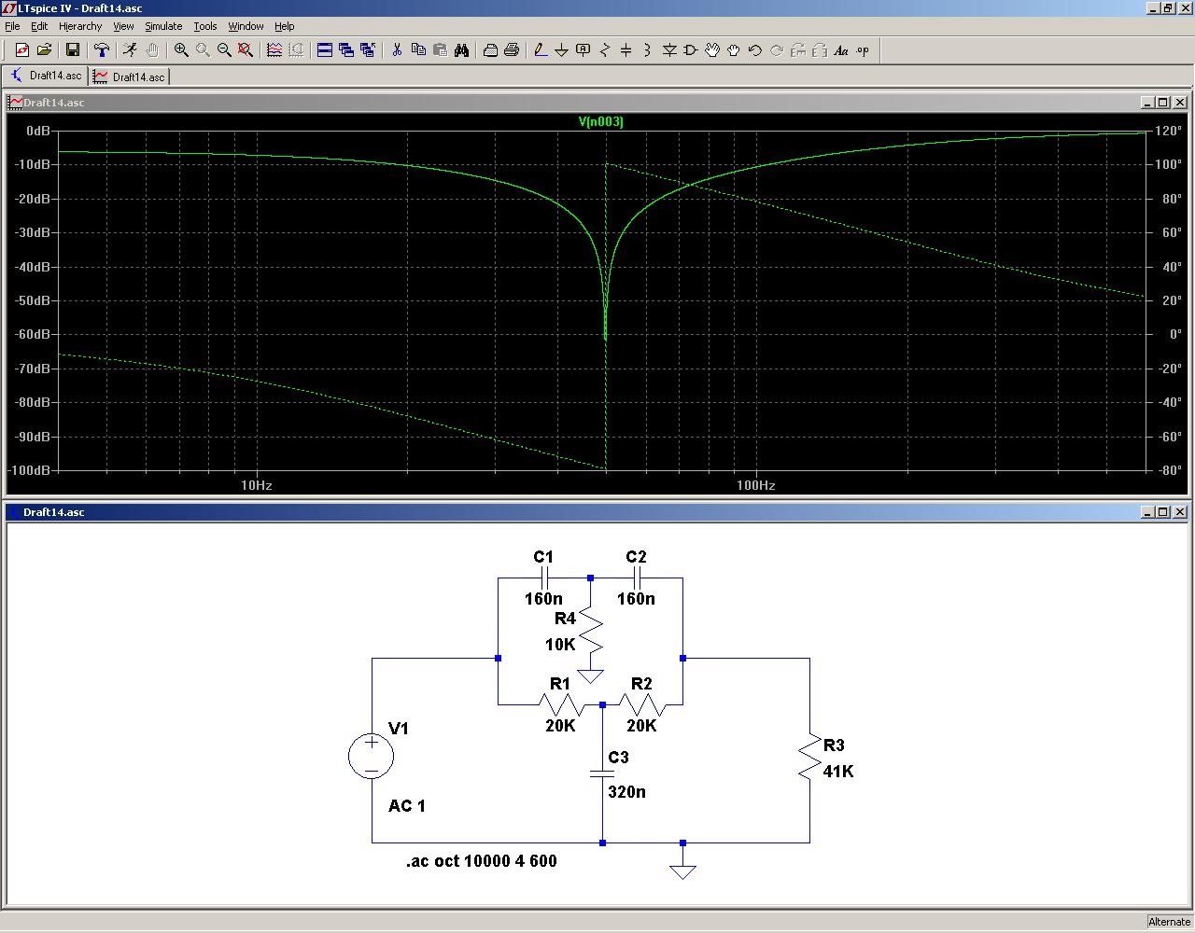Click the V(n003) trace label

pos(600,121)
